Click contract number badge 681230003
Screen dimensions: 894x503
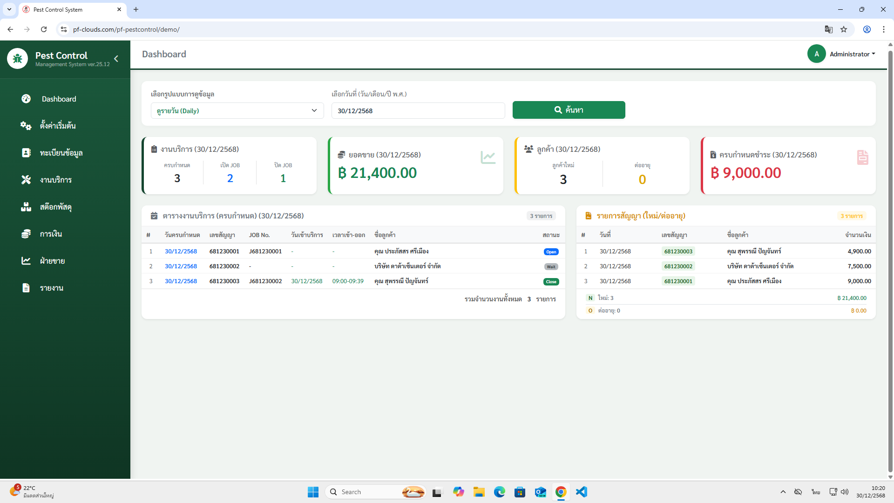click(x=678, y=251)
